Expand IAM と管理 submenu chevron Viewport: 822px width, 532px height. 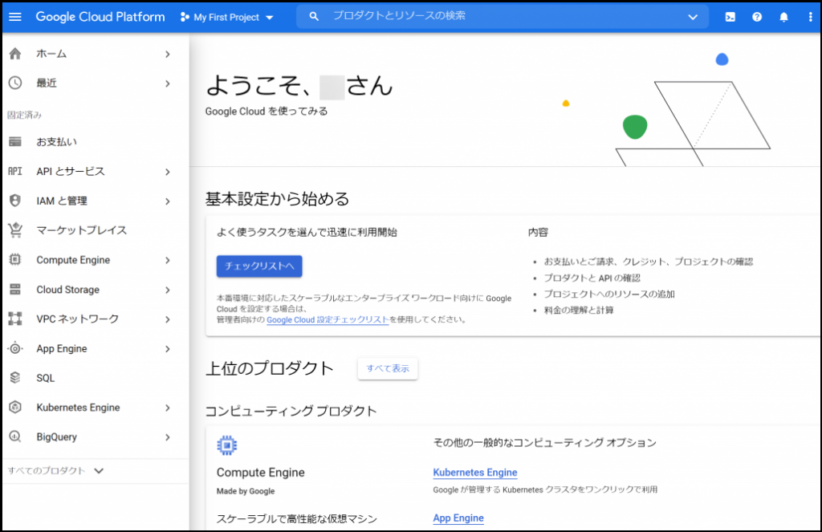coord(168,201)
